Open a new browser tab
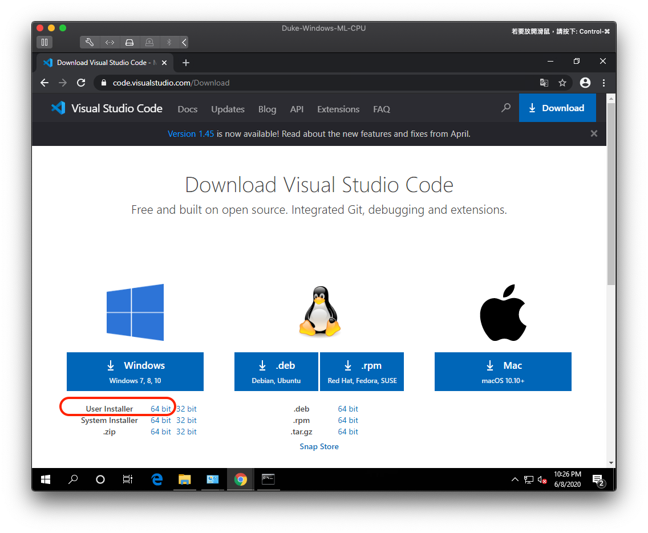The height and width of the screenshot is (533, 648). tap(185, 62)
